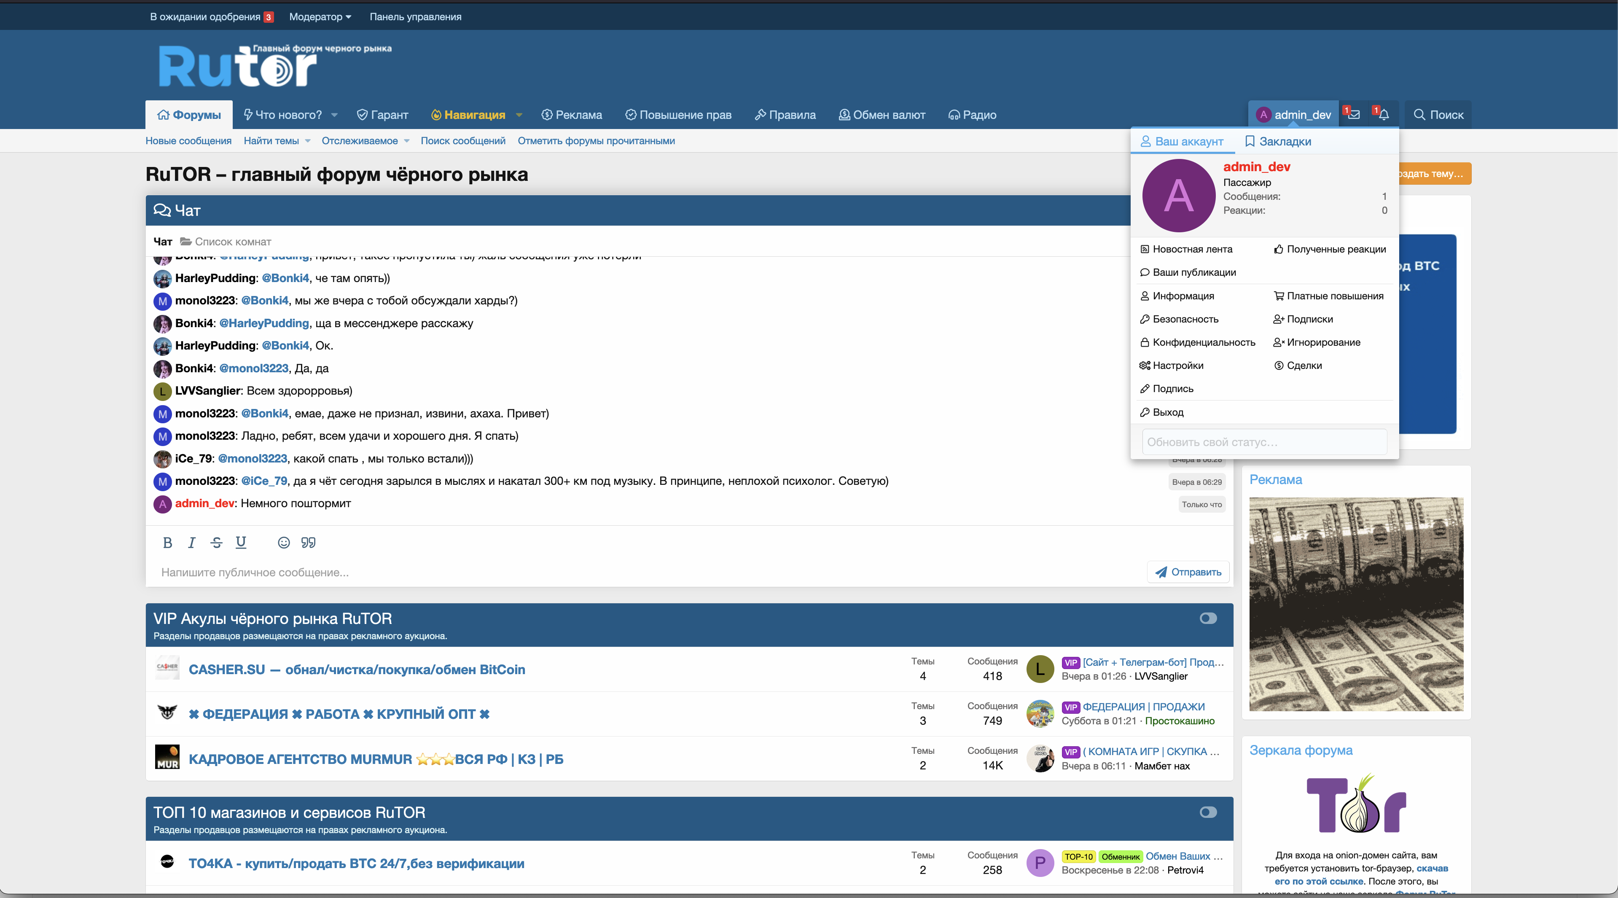Open HarleyPudding's avatar next to 'Ок.' message
Image resolution: width=1618 pixels, height=898 pixels.
coord(163,346)
